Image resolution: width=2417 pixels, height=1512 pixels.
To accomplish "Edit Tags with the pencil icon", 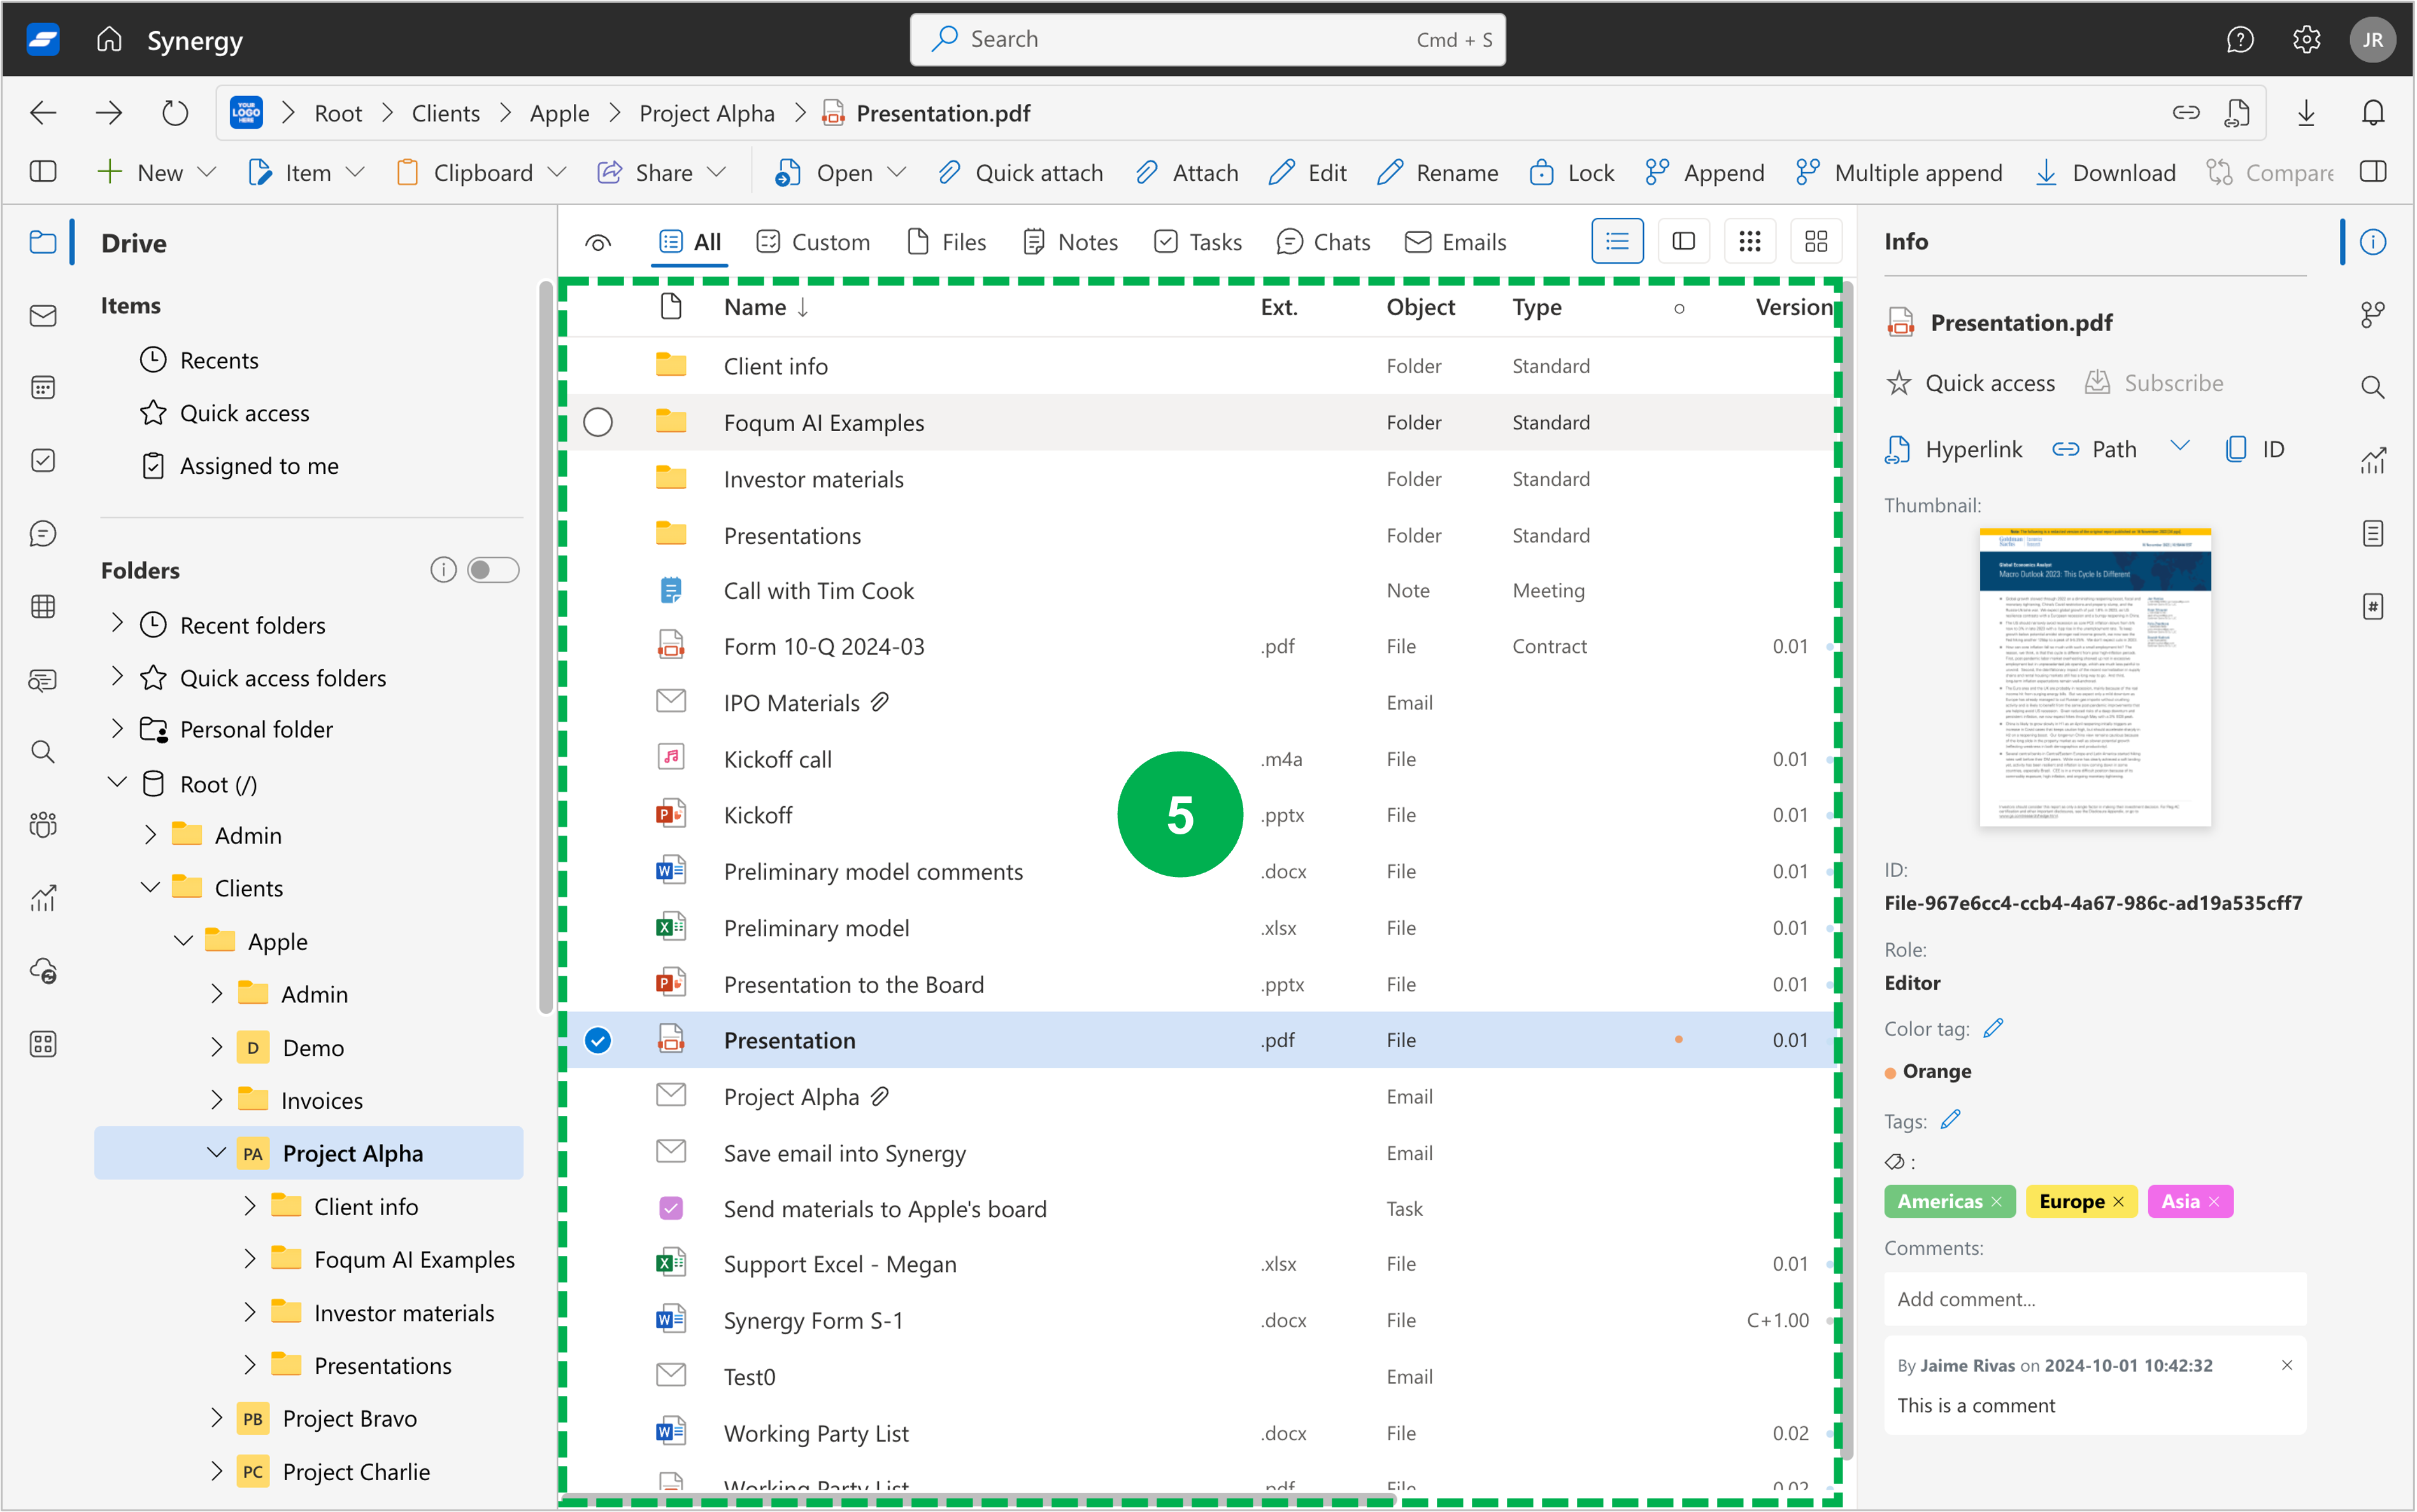I will click(1950, 1120).
